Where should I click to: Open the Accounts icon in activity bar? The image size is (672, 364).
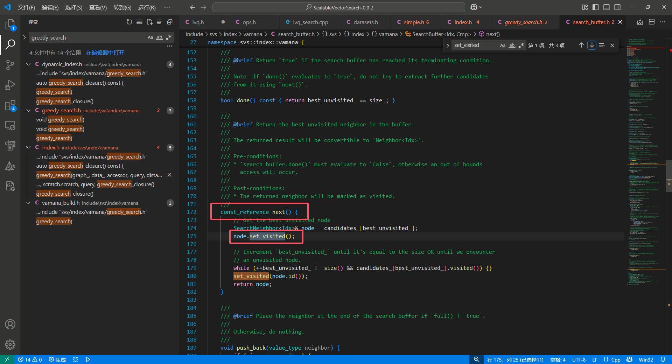click(x=10, y=324)
